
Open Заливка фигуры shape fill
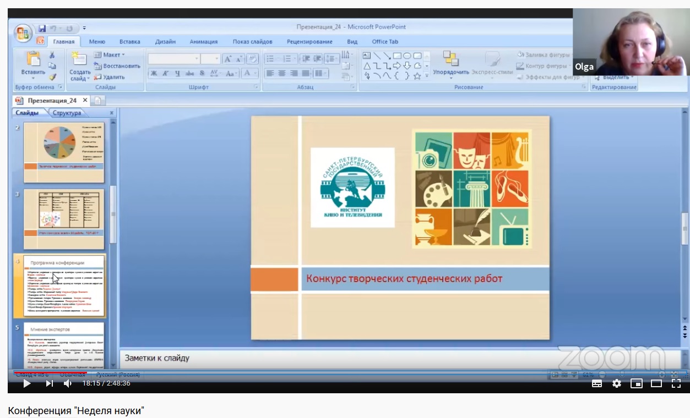coord(544,55)
